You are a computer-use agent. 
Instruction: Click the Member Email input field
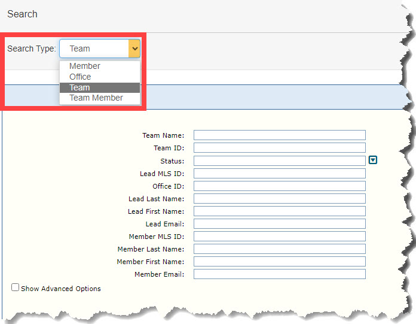280,274
